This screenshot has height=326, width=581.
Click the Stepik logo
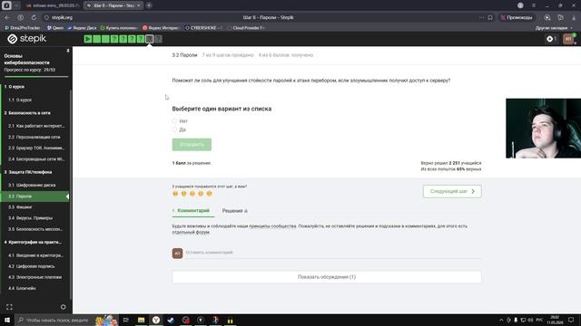click(x=27, y=39)
